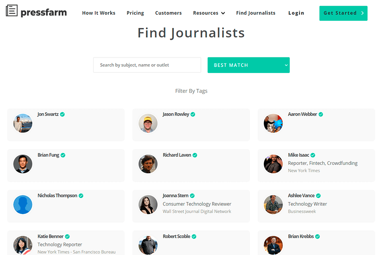Click verified checkmark next to Jason Rowley

click(193, 114)
